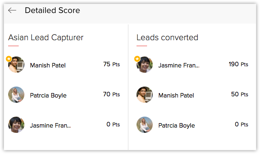Image resolution: width=260 pixels, height=154 pixels.
Task: Open Patrcia Boyle's avatar in Asian Lead Capturer
Action: pos(16,95)
